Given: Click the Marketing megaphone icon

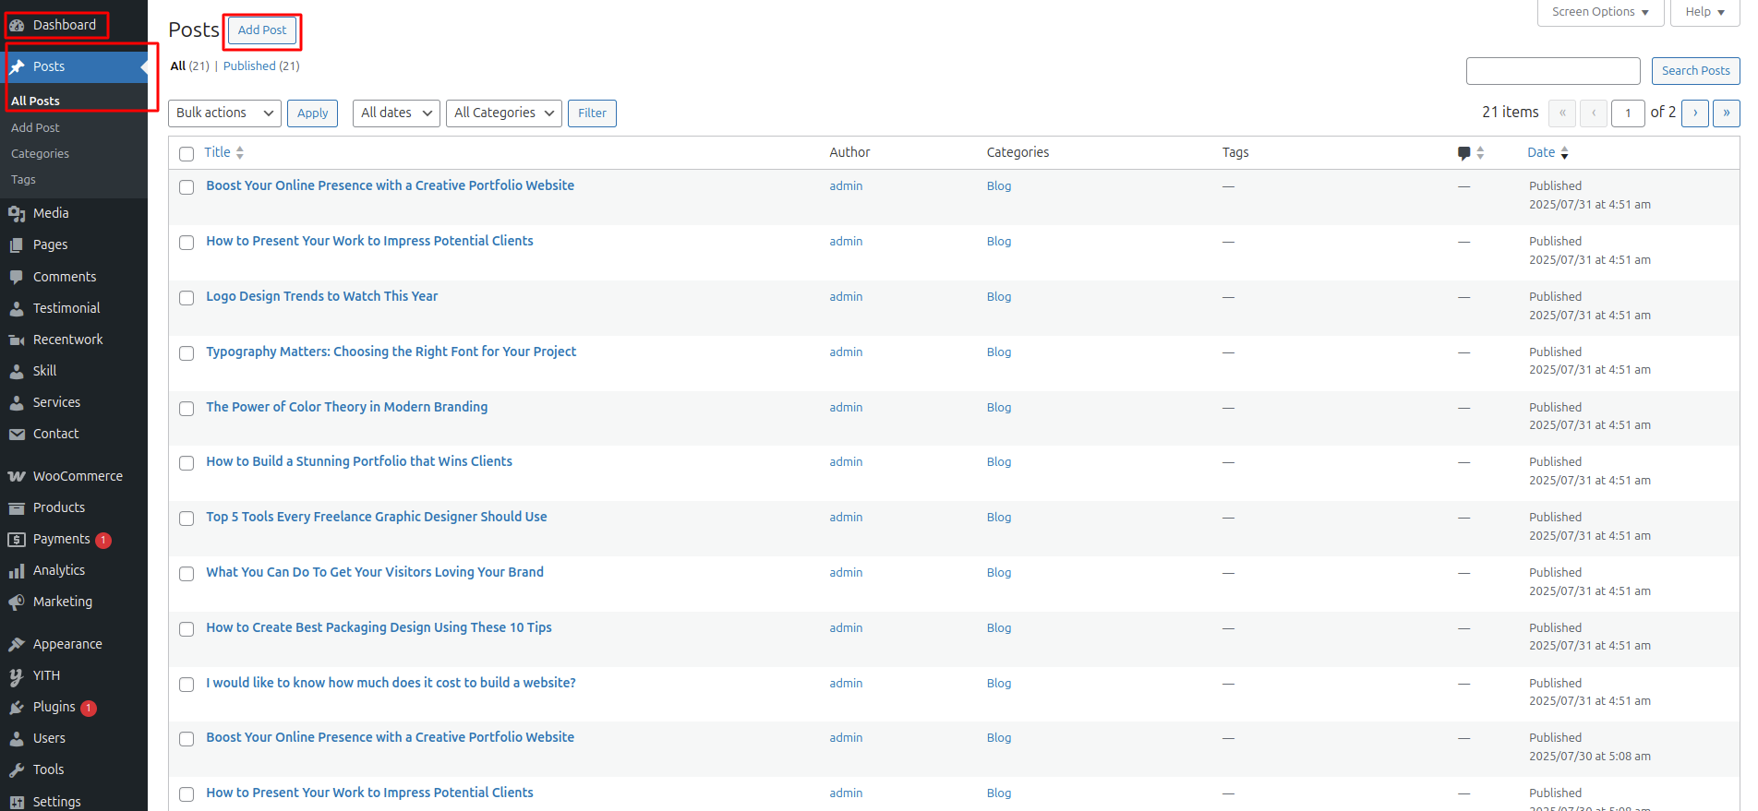Looking at the screenshot, I should click(17, 602).
